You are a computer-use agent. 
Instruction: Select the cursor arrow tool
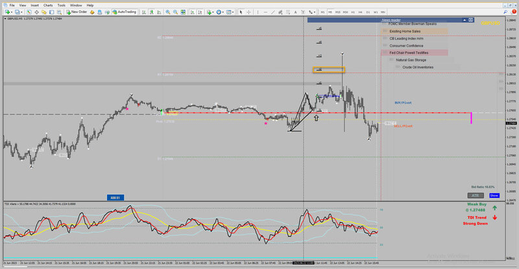pyautogui.click(x=241, y=12)
